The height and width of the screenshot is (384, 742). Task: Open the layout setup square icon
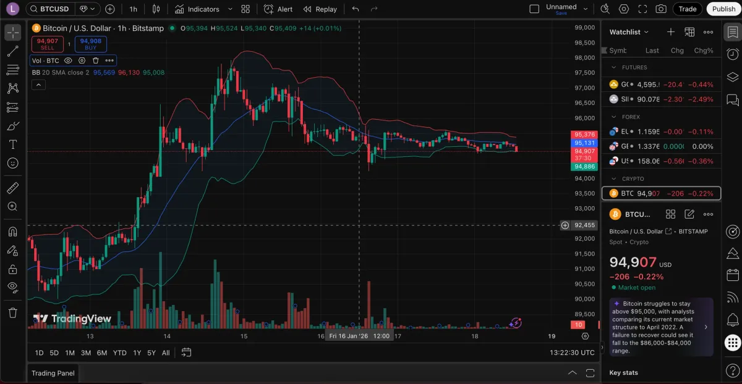[534, 9]
